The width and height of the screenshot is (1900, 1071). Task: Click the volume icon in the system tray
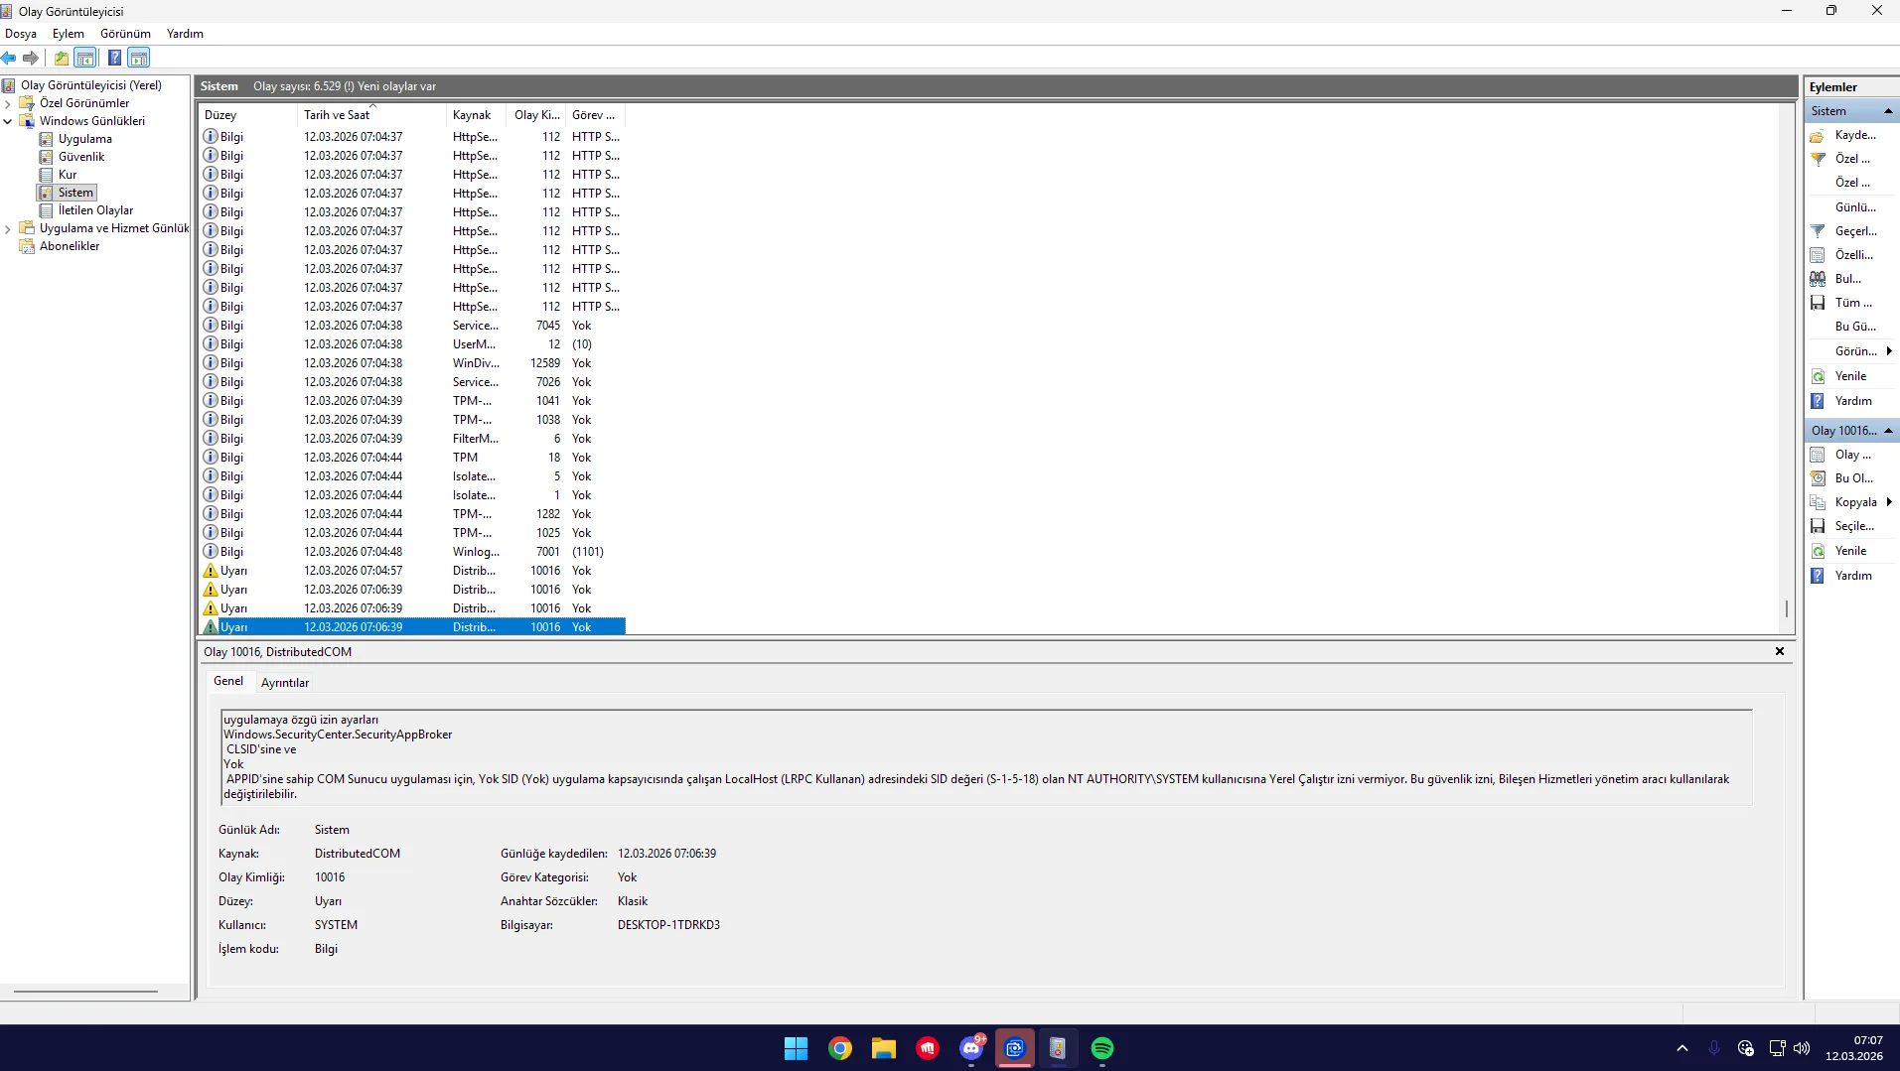tap(1802, 1048)
